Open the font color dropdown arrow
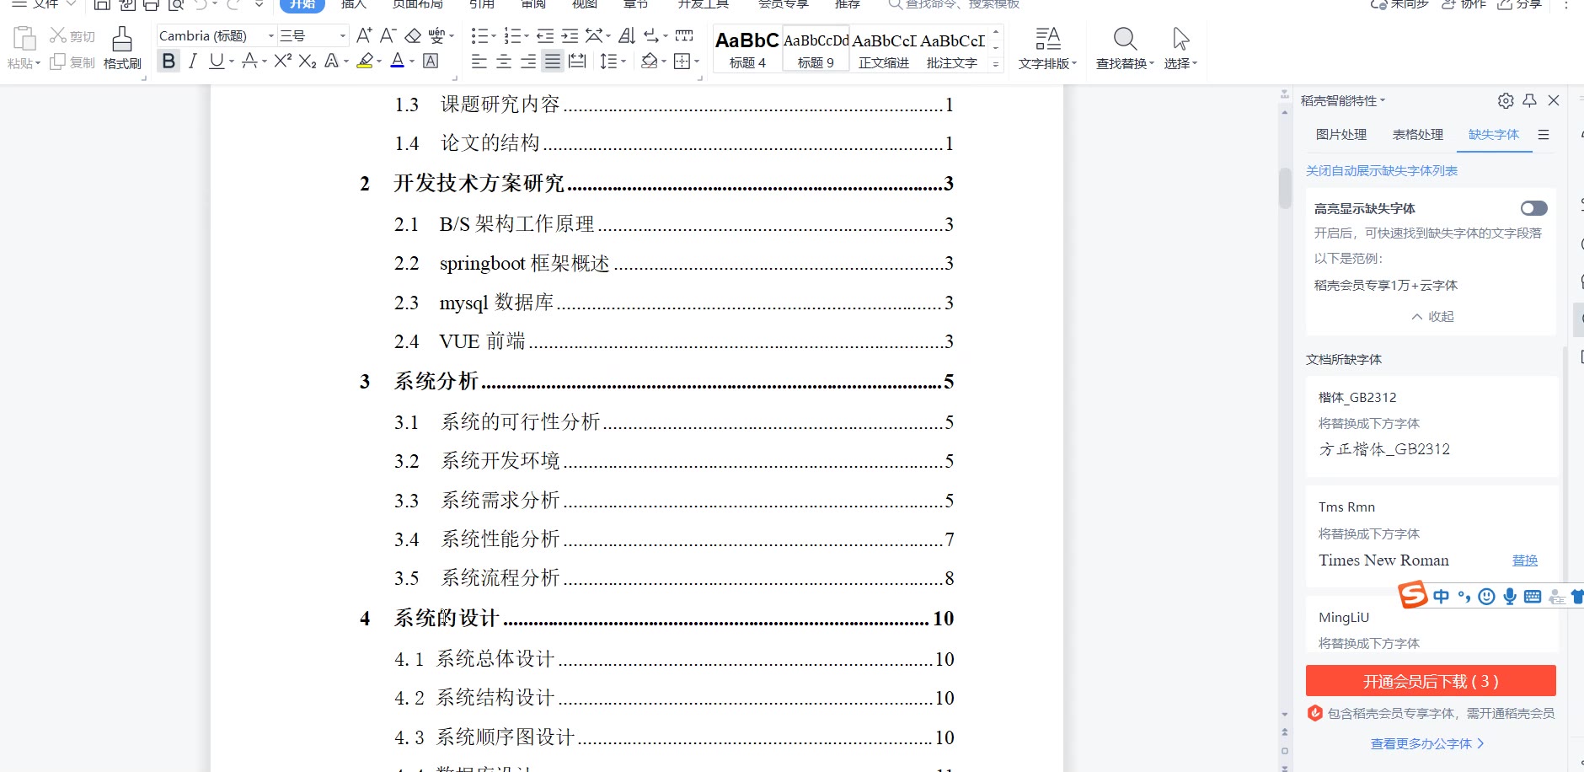 coord(412,62)
